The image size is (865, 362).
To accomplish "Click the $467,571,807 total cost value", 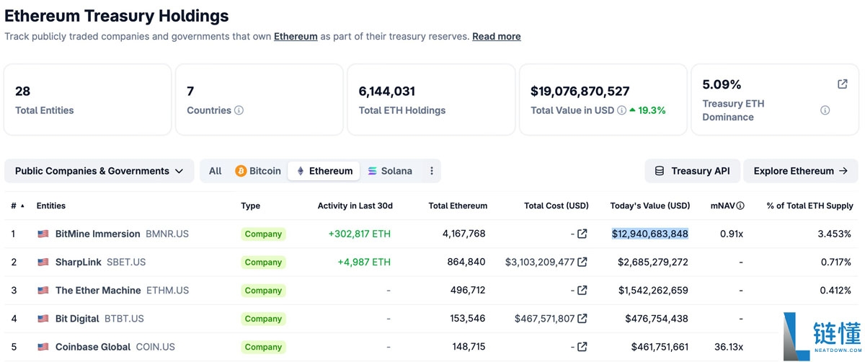I will [x=545, y=318].
